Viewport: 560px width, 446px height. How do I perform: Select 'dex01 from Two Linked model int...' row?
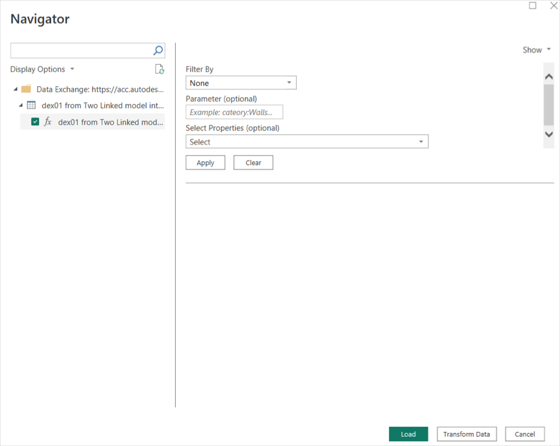coord(103,105)
